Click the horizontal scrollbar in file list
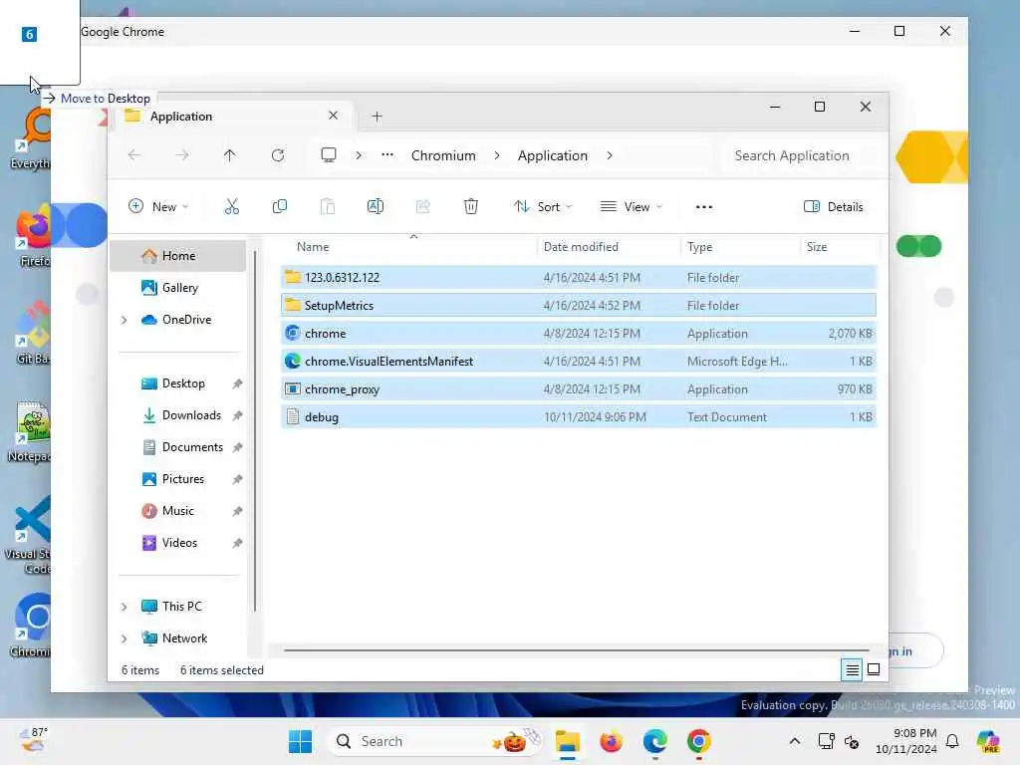This screenshot has width=1020, height=765. 577,649
